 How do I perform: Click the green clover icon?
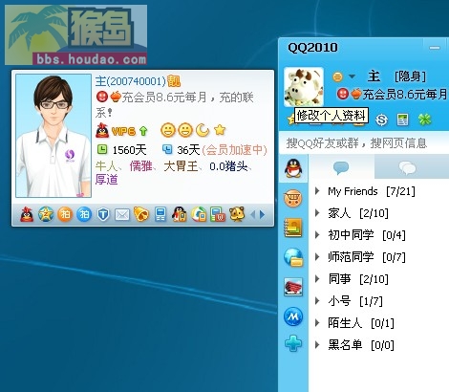[425, 120]
